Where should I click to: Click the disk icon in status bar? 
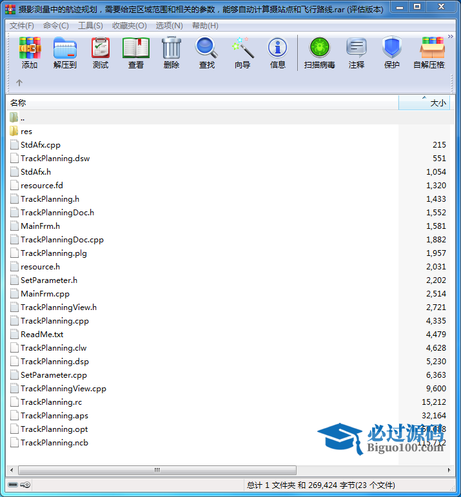(13, 485)
